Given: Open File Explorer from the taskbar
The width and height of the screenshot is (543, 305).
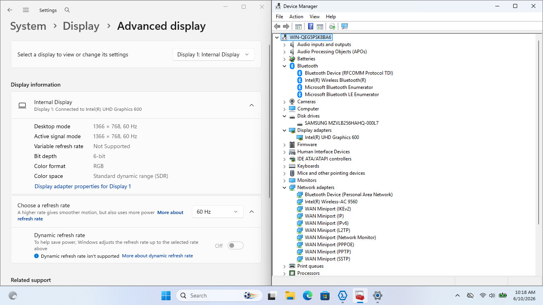Looking at the screenshot, I should point(290,295).
